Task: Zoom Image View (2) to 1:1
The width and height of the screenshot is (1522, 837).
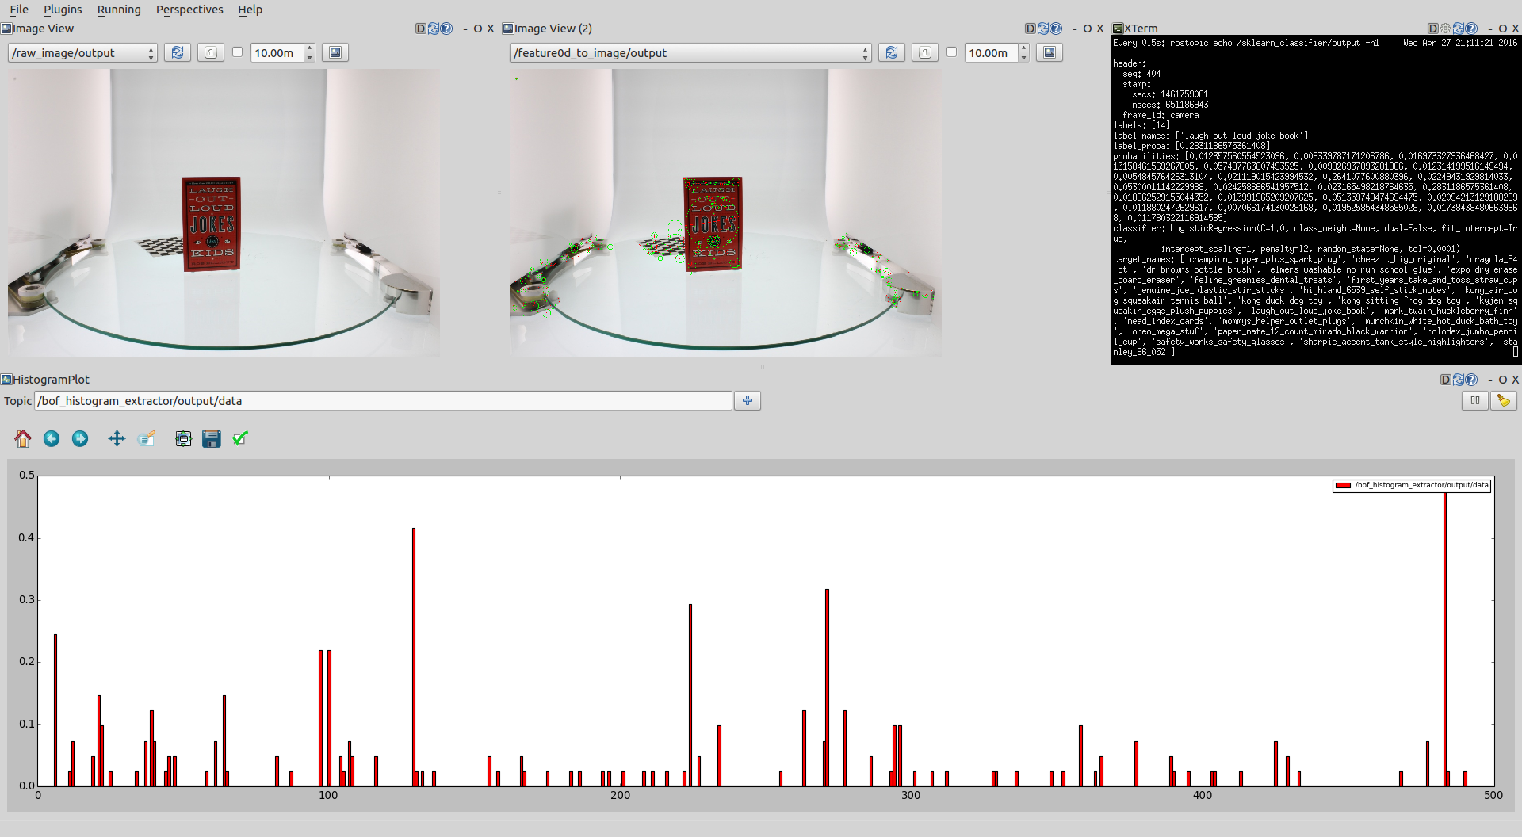Action: (x=925, y=52)
